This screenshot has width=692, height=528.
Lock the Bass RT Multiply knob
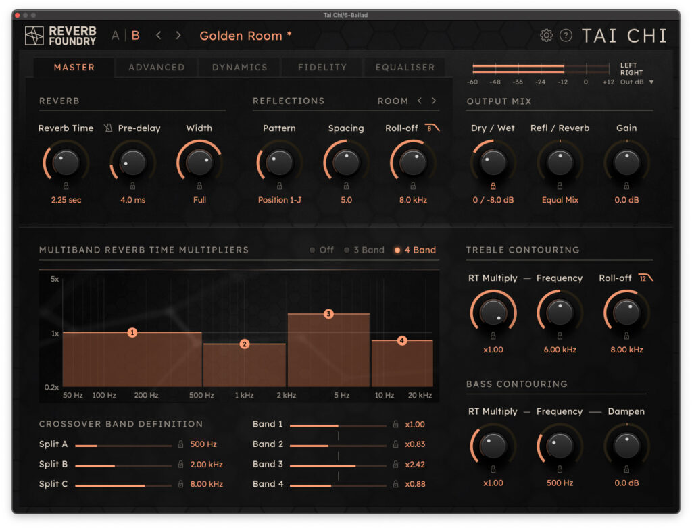pos(493,469)
